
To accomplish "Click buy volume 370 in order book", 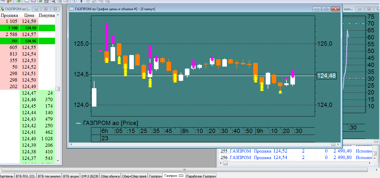I will point(49,99).
